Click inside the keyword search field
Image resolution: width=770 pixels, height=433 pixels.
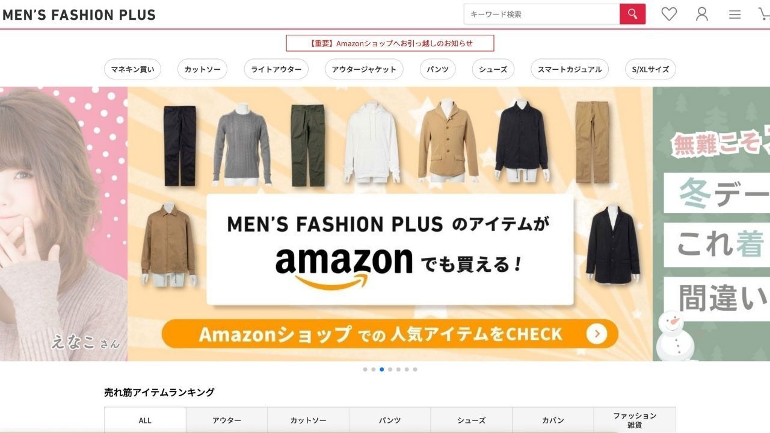541,14
